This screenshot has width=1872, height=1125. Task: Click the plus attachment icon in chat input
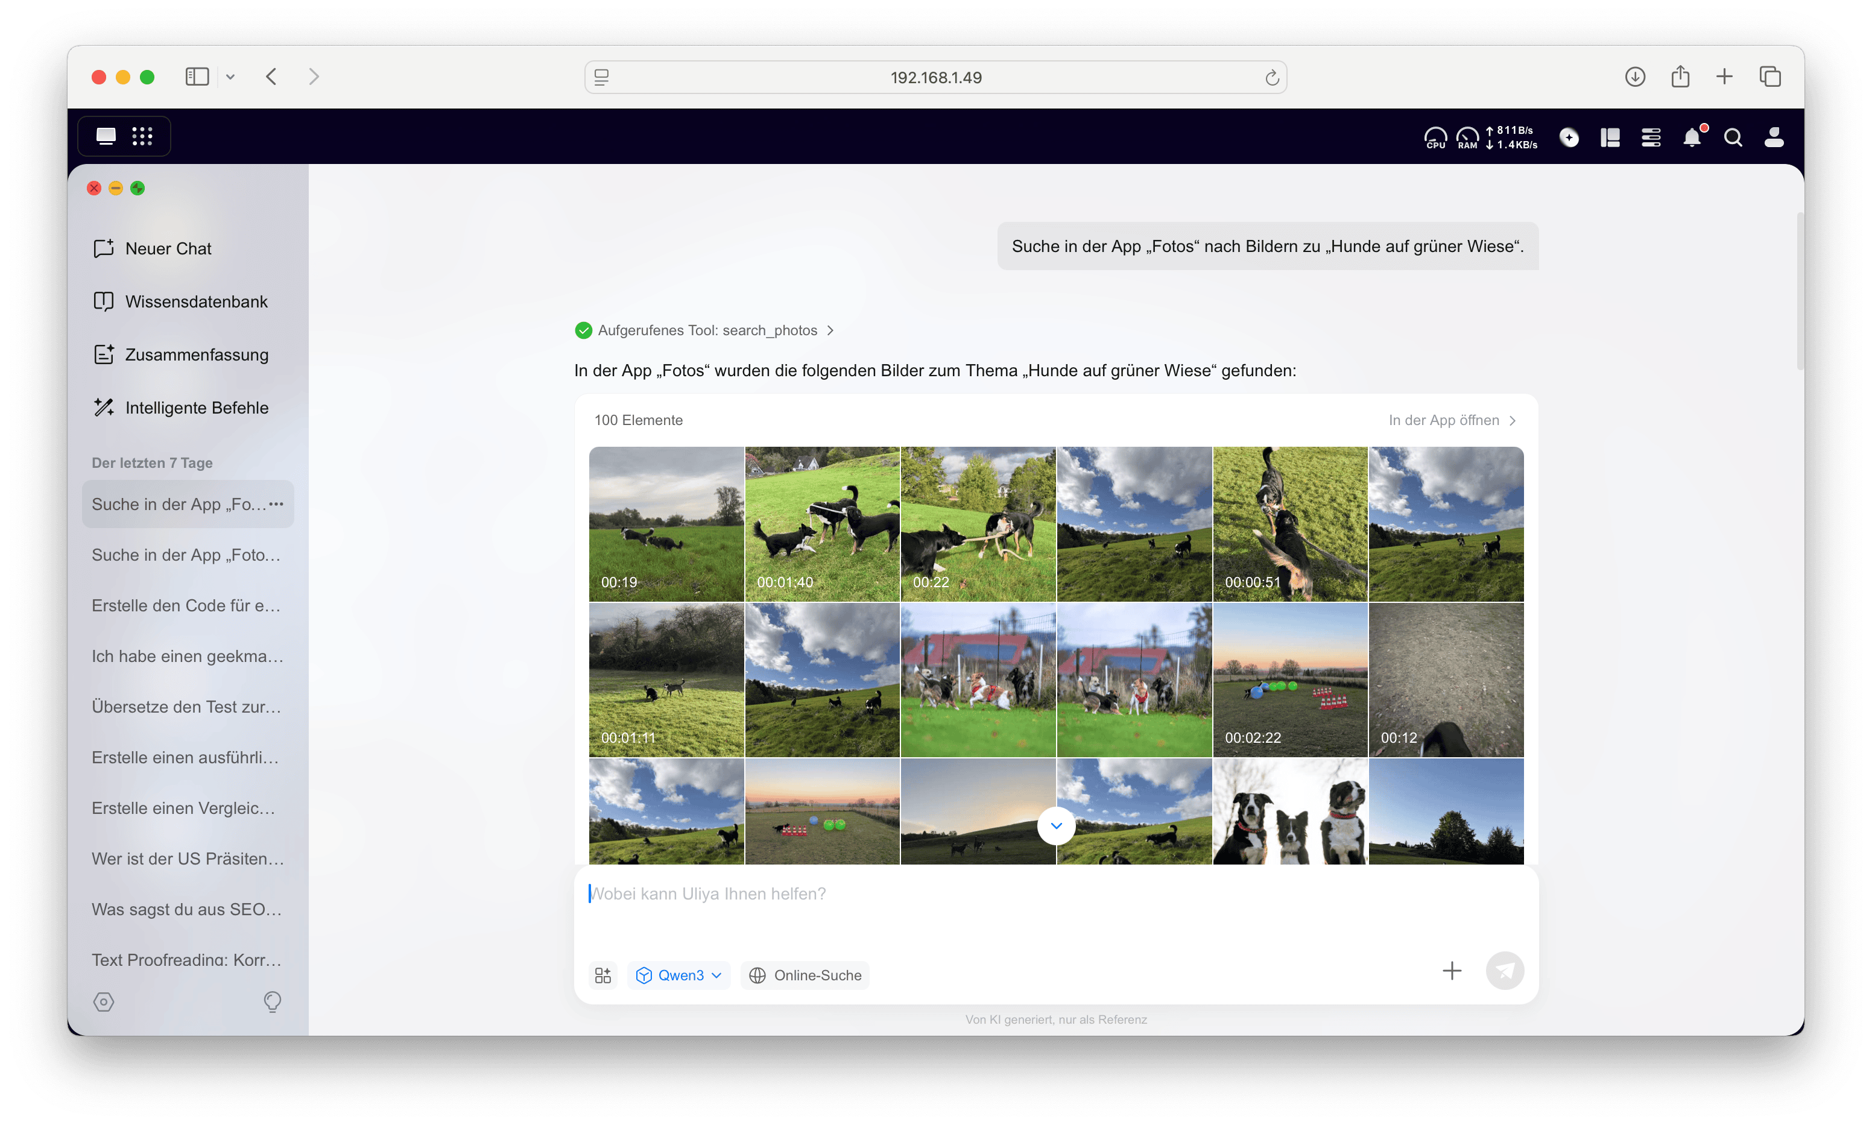coord(1451,970)
